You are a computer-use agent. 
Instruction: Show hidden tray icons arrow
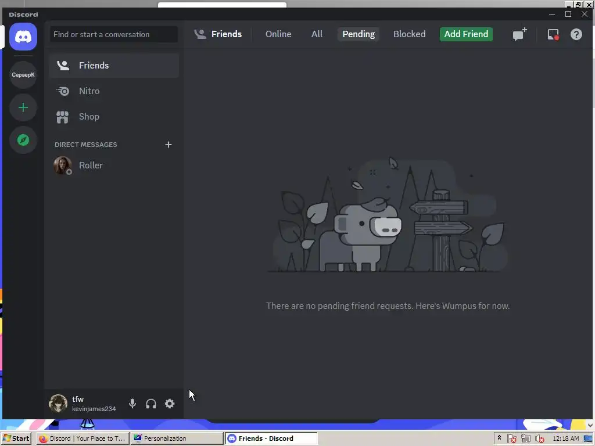[x=499, y=438]
